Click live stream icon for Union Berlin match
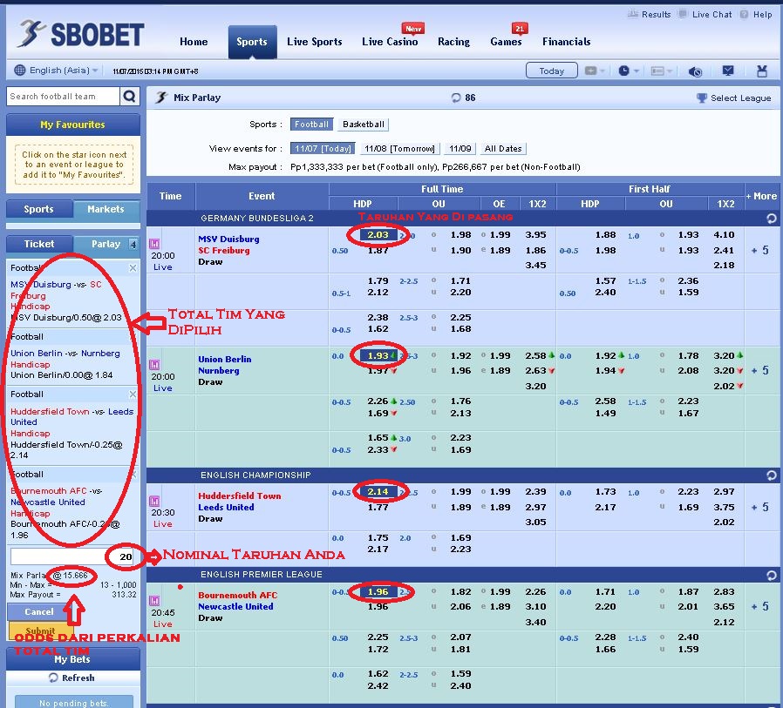Viewport: 783px width, 708px height. pyautogui.click(x=154, y=365)
